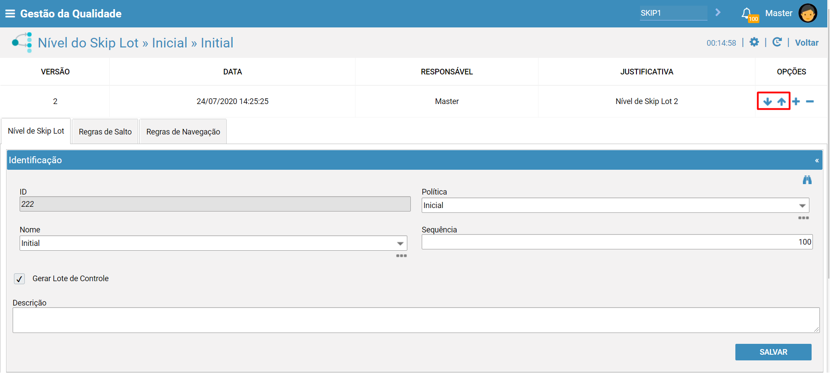Click the JUSTIFICATIVA column header

(x=646, y=72)
